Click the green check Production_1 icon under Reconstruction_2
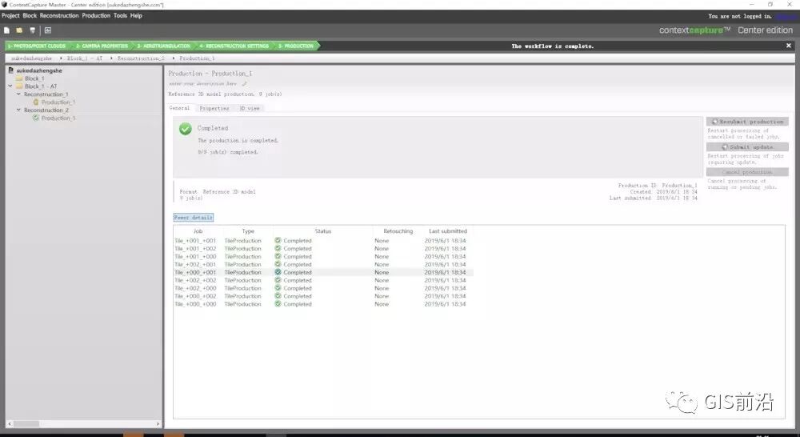 [x=36, y=118]
